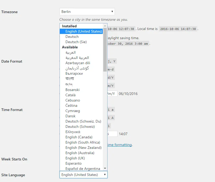Select English (Canada) option
This screenshot has height=182, width=215.
point(81,137)
